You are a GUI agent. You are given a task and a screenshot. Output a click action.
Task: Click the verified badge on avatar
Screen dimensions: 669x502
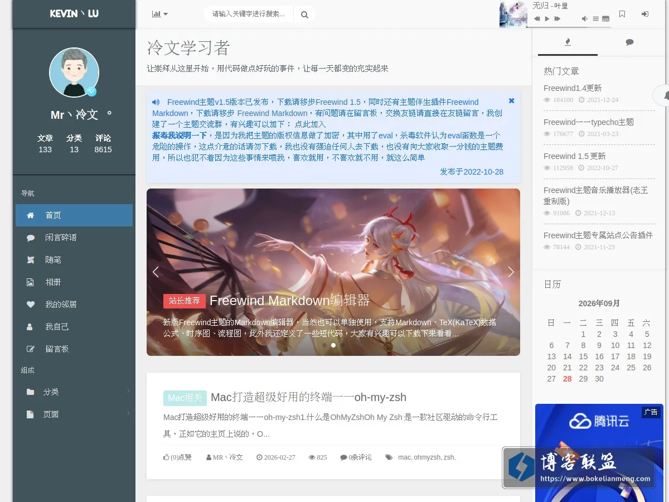click(91, 91)
